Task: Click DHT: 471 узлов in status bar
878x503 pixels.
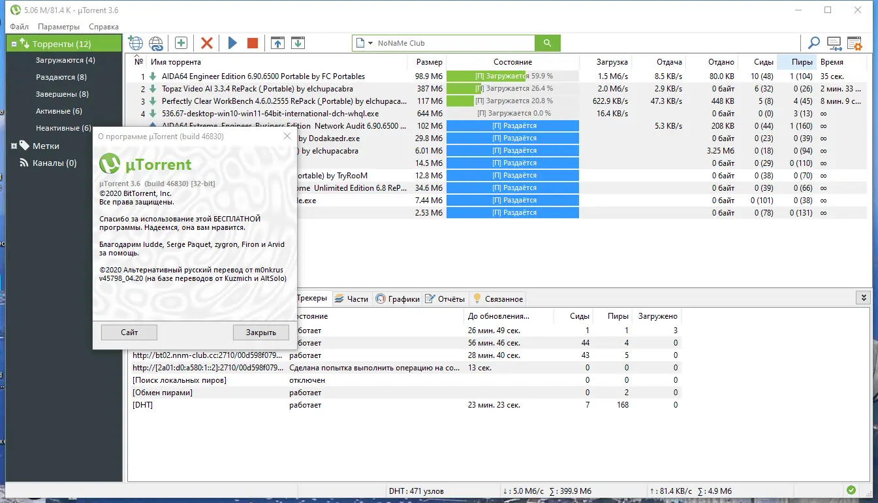Action: click(416, 491)
